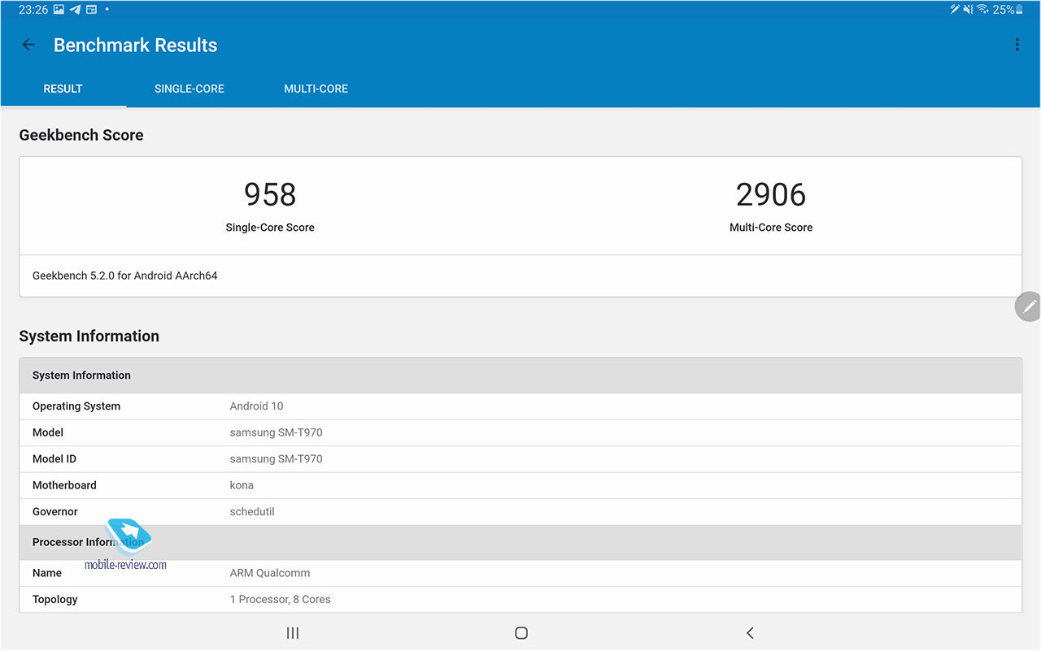Tap the Model ID row label
This screenshot has height=651, width=1041.
[x=54, y=459]
